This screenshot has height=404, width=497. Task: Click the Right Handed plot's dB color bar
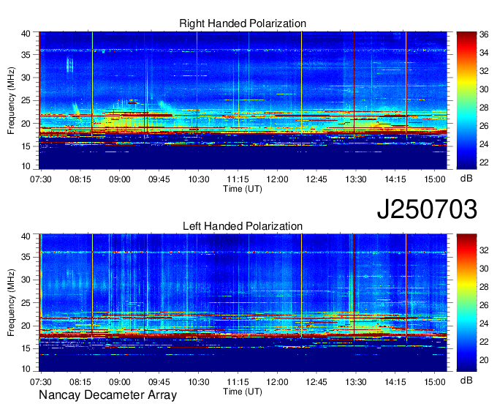(466, 100)
